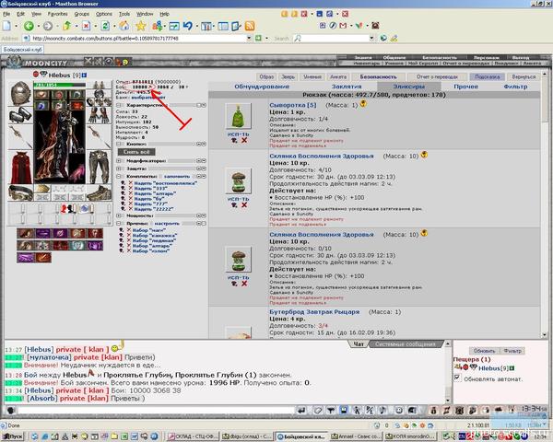Click the Надеть "алтарь" set link
Screen dimensions: 553x442
(x=155, y=194)
